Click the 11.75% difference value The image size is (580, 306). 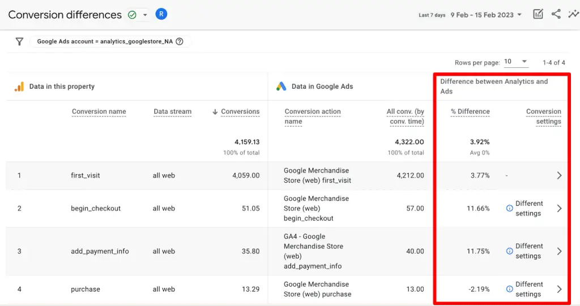478,251
